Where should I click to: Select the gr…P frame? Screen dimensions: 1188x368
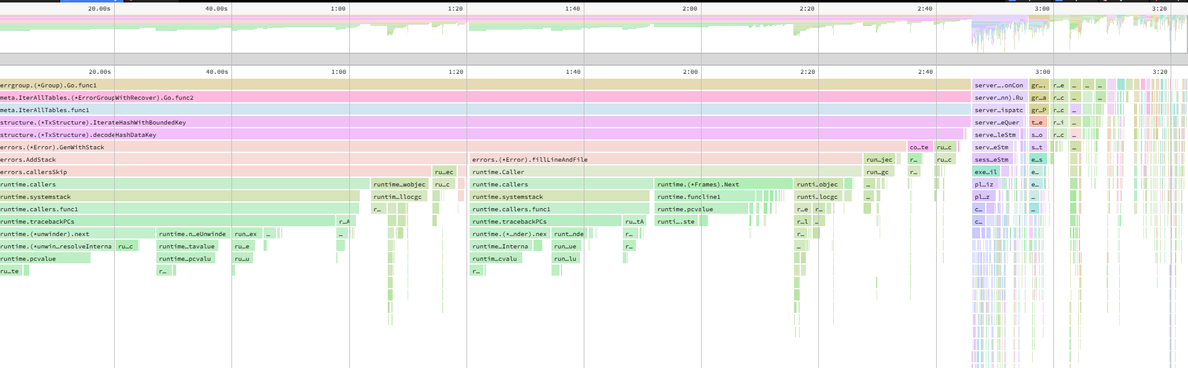1039,110
